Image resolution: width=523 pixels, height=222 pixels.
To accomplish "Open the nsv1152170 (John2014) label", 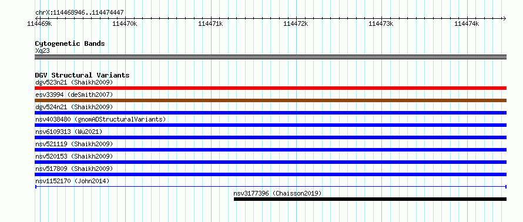I will coord(72,181).
